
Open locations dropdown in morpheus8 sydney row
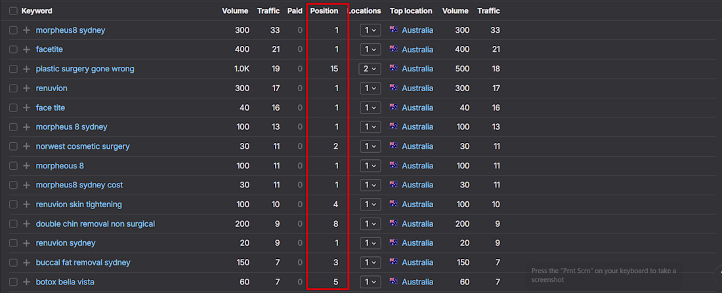370,30
